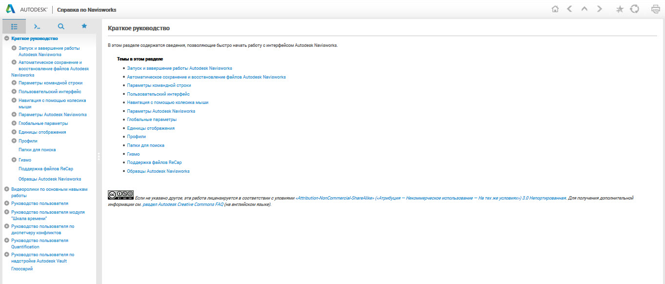Image resolution: width=665 pixels, height=284 pixels.
Task: Open Глоссарий in the tree
Action: (22, 268)
